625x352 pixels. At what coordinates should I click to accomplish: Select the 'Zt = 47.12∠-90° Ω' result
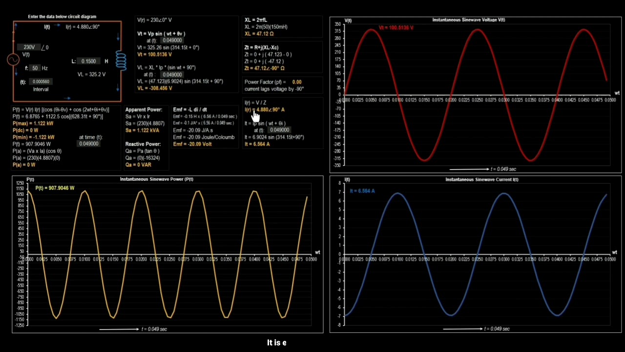pos(264,68)
